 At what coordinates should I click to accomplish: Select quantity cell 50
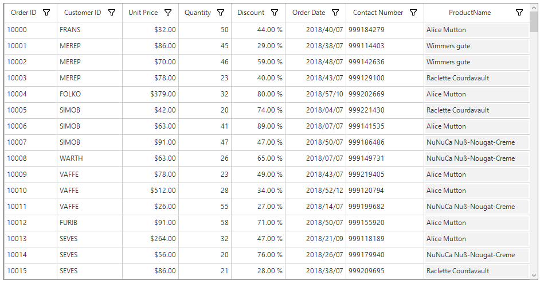coord(205,30)
